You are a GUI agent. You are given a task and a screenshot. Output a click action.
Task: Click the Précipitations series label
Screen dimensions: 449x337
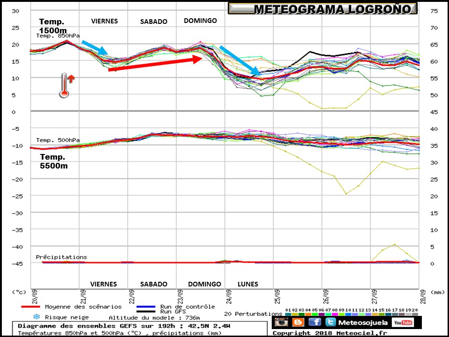61,257
